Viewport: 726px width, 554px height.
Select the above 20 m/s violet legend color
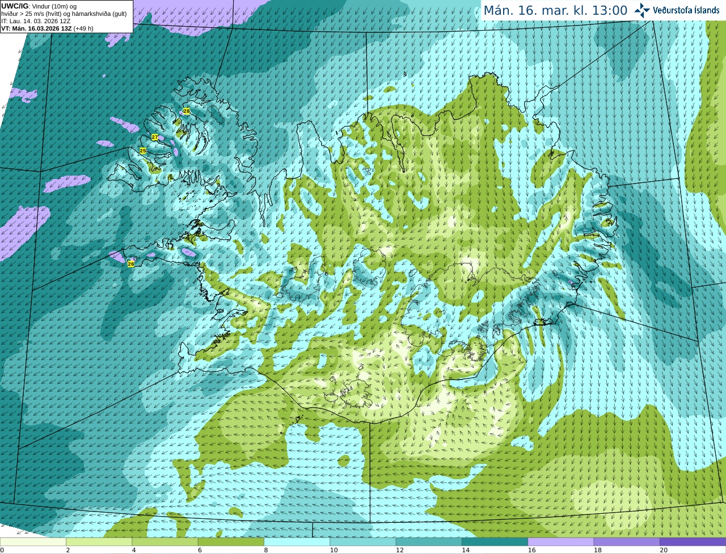(x=693, y=542)
